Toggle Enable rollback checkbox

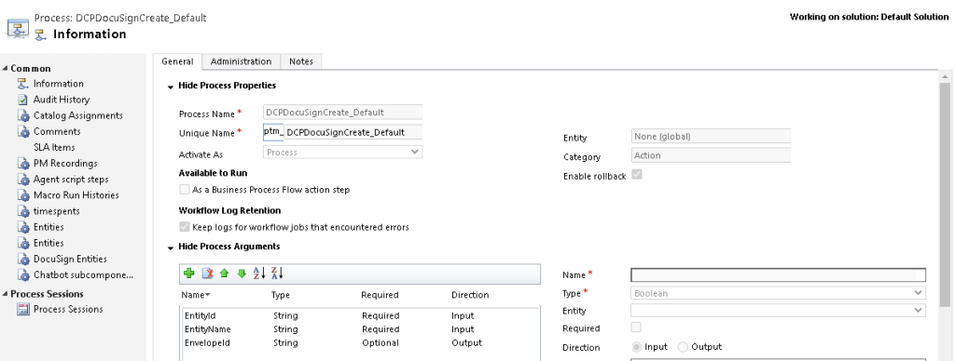point(637,174)
